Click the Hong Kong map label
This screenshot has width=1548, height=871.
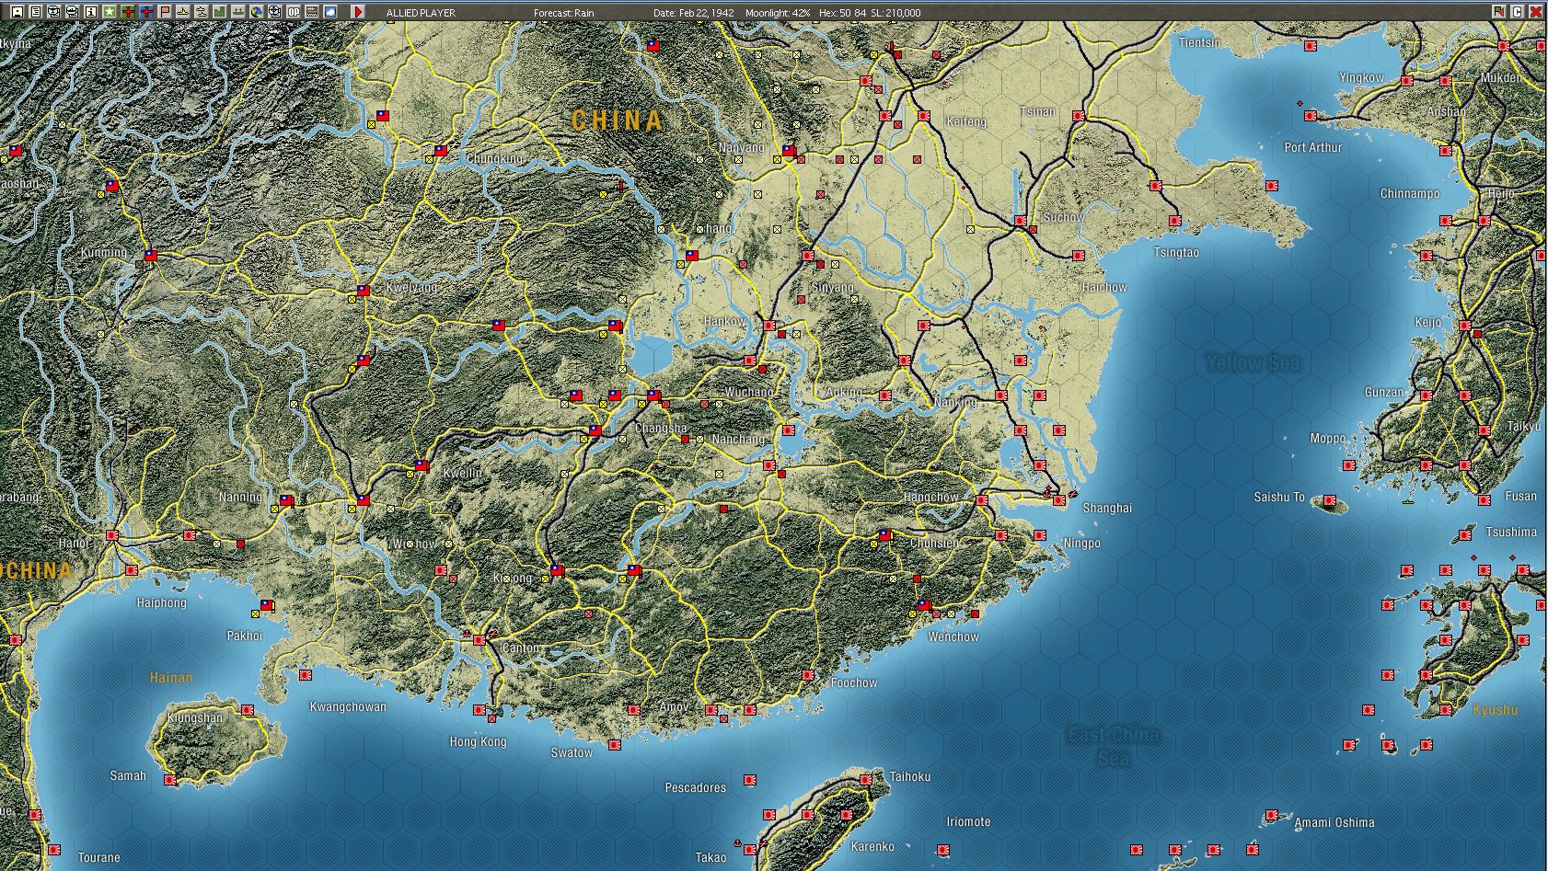coord(478,741)
